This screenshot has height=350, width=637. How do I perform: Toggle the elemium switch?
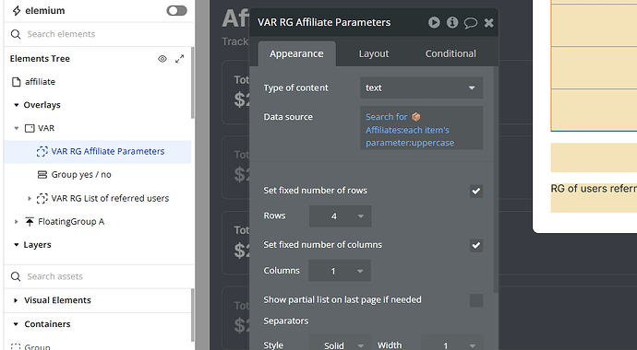click(x=176, y=10)
